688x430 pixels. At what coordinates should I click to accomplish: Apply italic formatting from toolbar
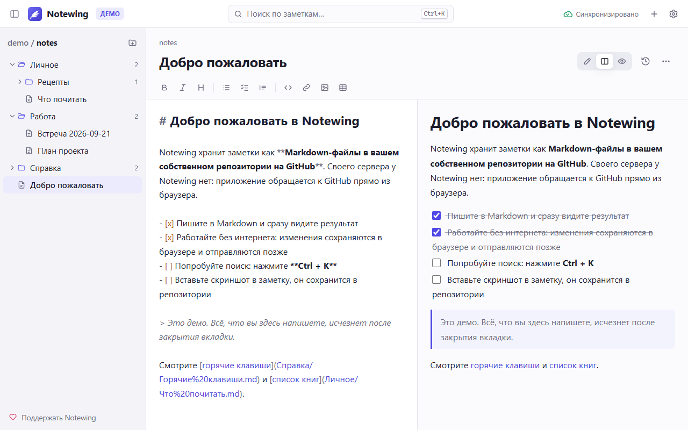point(183,88)
